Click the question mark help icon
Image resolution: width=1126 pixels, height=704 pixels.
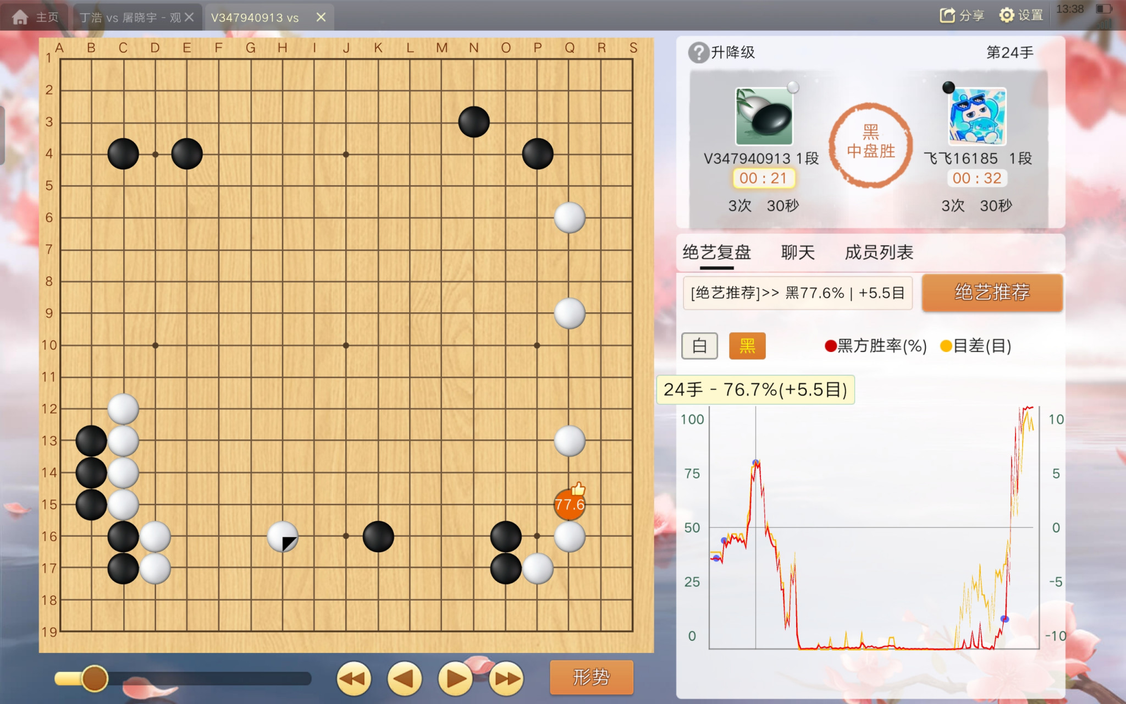pos(698,53)
